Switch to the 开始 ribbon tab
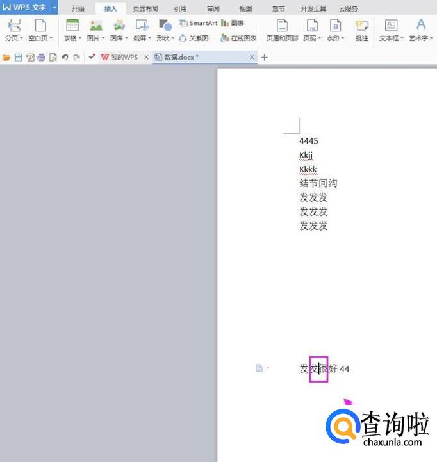 (78, 8)
